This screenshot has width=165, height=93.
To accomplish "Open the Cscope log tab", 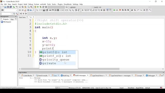I will pos(139,75).
